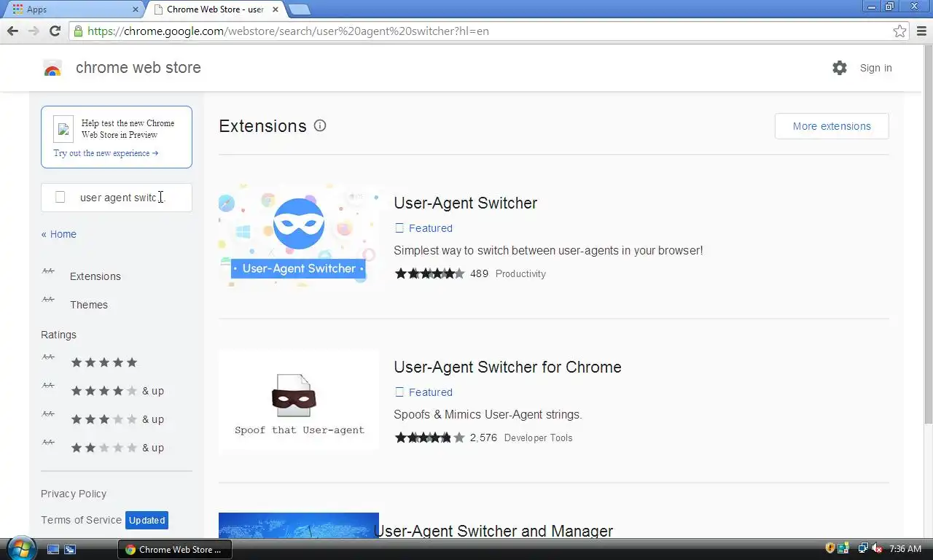The height and width of the screenshot is (560, 933).
Task: Click the chrome web store header title
Action: pyautogui.click(x=138, y=68)
